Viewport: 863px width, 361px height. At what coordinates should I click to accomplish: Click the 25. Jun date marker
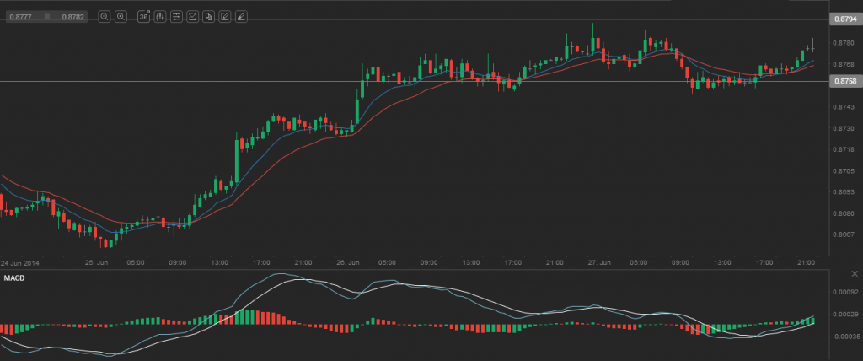tap(96, 262)
